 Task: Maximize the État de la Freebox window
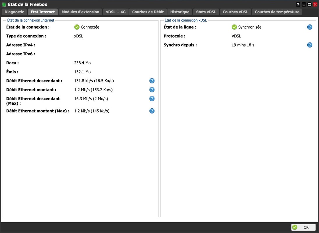pyautogui.click(x=309, y=4)
